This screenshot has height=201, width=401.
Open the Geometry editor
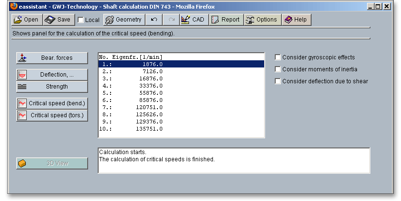[x=123, y=20]
